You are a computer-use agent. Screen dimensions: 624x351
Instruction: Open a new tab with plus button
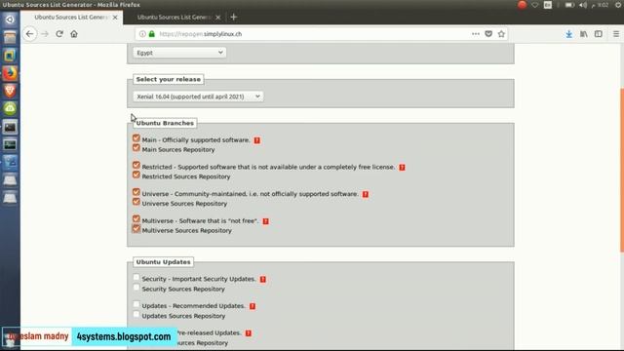[x=234, y=18]
